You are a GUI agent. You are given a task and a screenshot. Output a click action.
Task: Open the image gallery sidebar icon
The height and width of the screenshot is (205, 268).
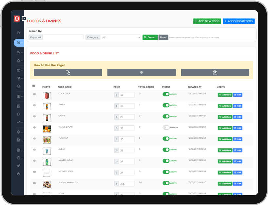point(19,106)
